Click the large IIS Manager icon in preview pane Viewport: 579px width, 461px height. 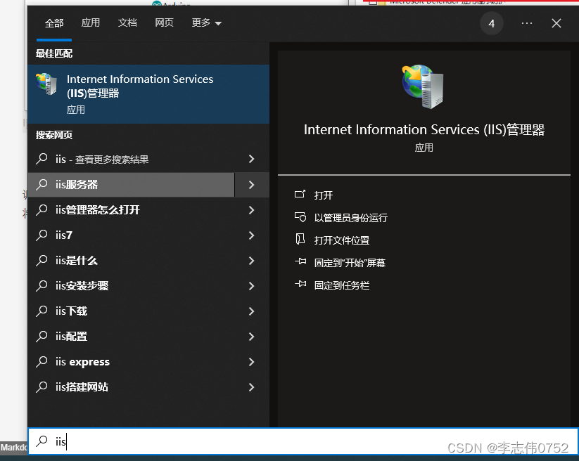coord(424,86)
